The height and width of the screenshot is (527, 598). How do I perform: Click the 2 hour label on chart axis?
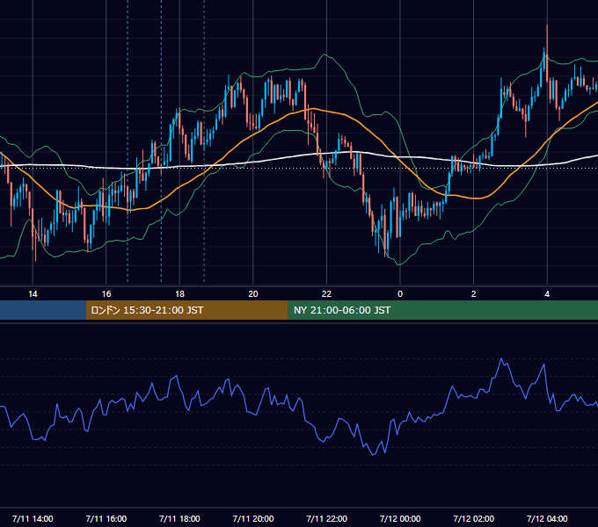pos(473,294)
